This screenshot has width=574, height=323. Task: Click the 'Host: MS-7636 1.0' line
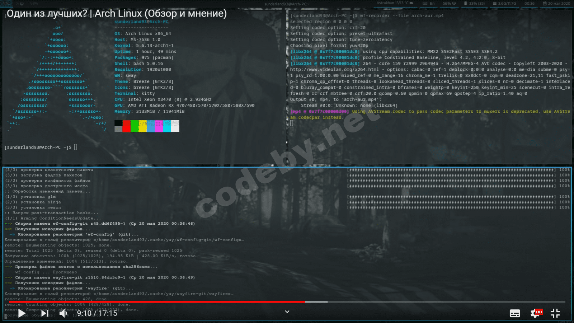coord(137,39)
